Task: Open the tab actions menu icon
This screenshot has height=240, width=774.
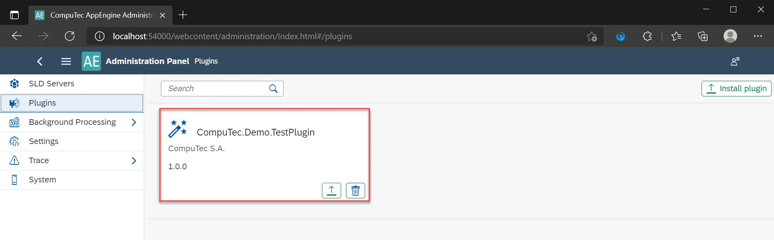Action: tap(14, 15)
